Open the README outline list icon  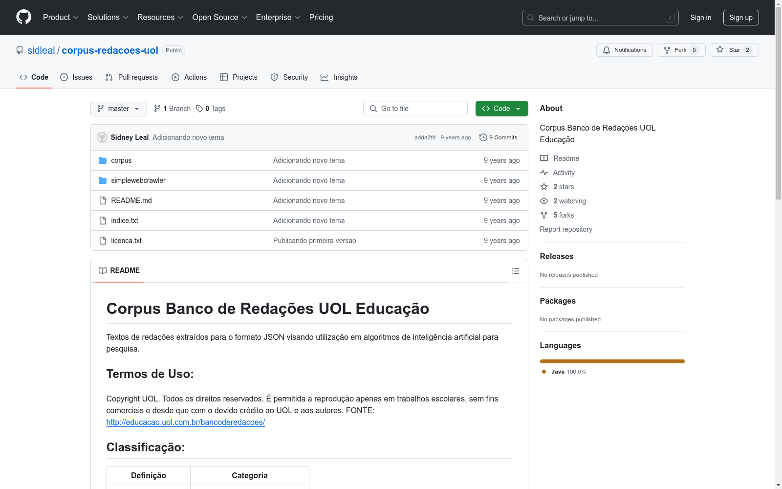(x=516, y=271)
